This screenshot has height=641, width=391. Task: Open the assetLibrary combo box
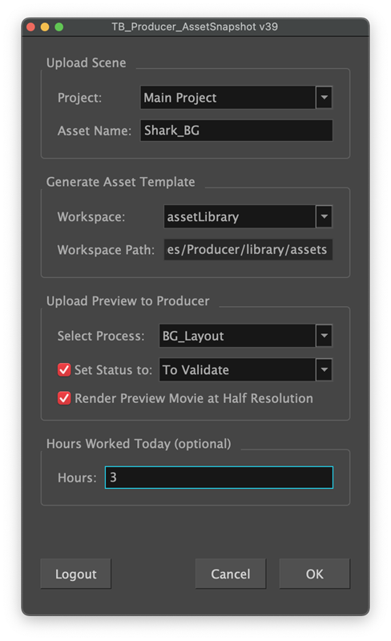click(248, 216)
